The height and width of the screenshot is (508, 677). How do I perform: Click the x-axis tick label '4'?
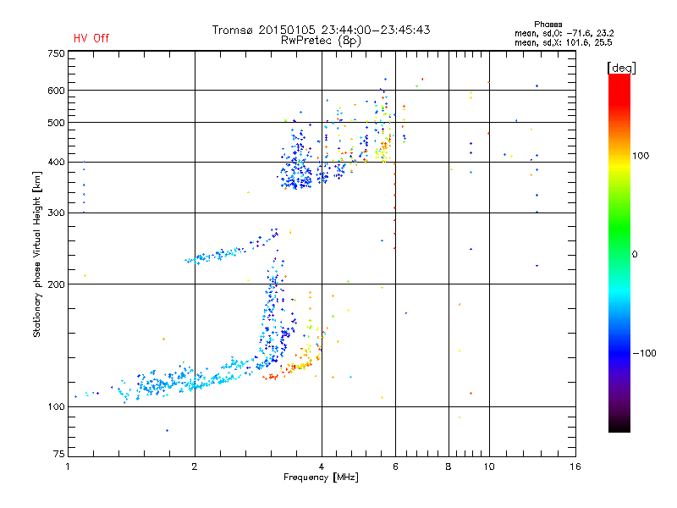322,467
